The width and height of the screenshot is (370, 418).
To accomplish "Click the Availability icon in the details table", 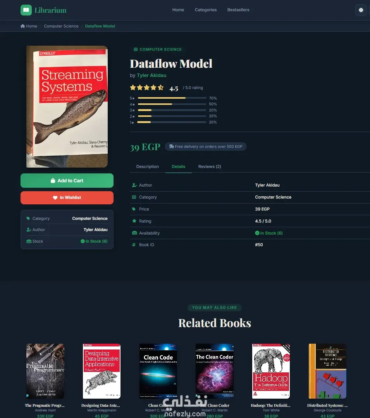I will point(134,233).
